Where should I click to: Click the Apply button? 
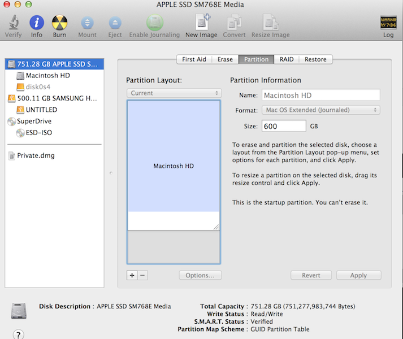pos(358,275)
